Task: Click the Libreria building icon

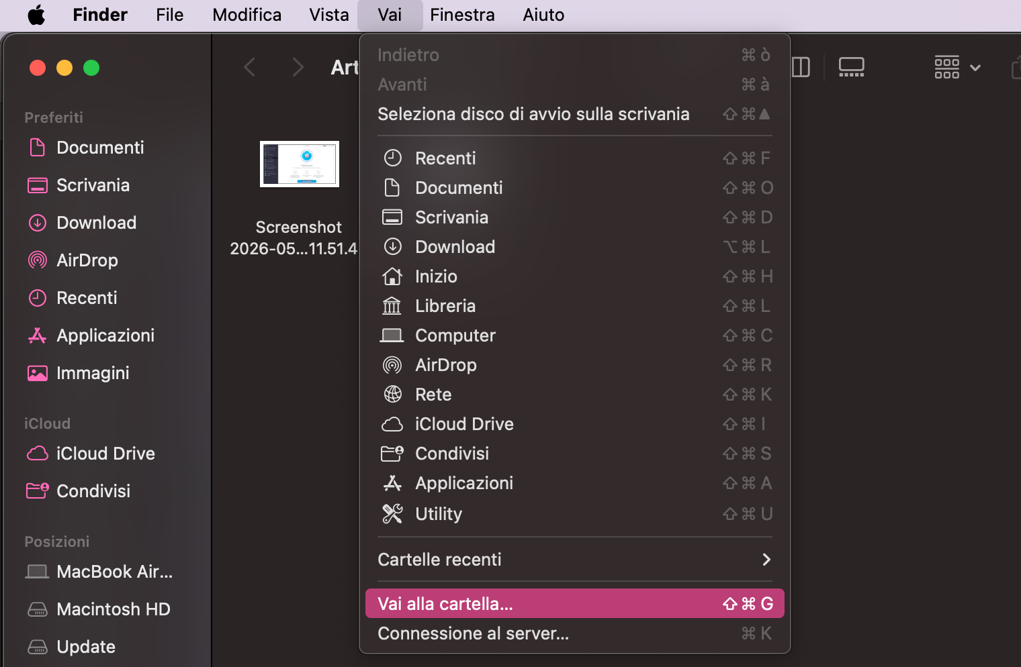Action: 392,306
